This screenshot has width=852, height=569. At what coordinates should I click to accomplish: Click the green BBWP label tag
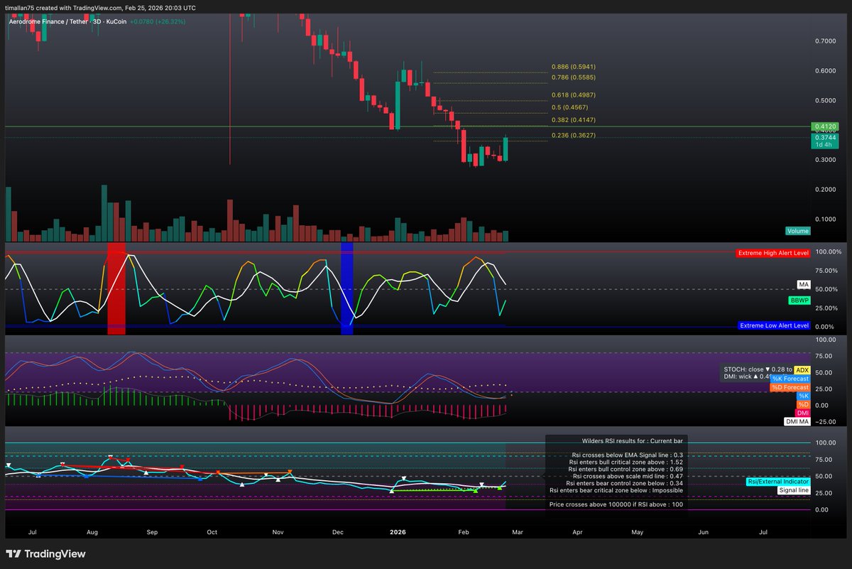(x=799, y=301)
